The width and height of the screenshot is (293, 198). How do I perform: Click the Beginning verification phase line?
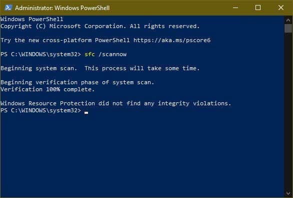77,82
